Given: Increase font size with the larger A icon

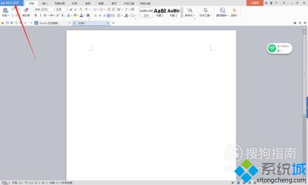Looking at the screenshot, I should coord(71,10).
